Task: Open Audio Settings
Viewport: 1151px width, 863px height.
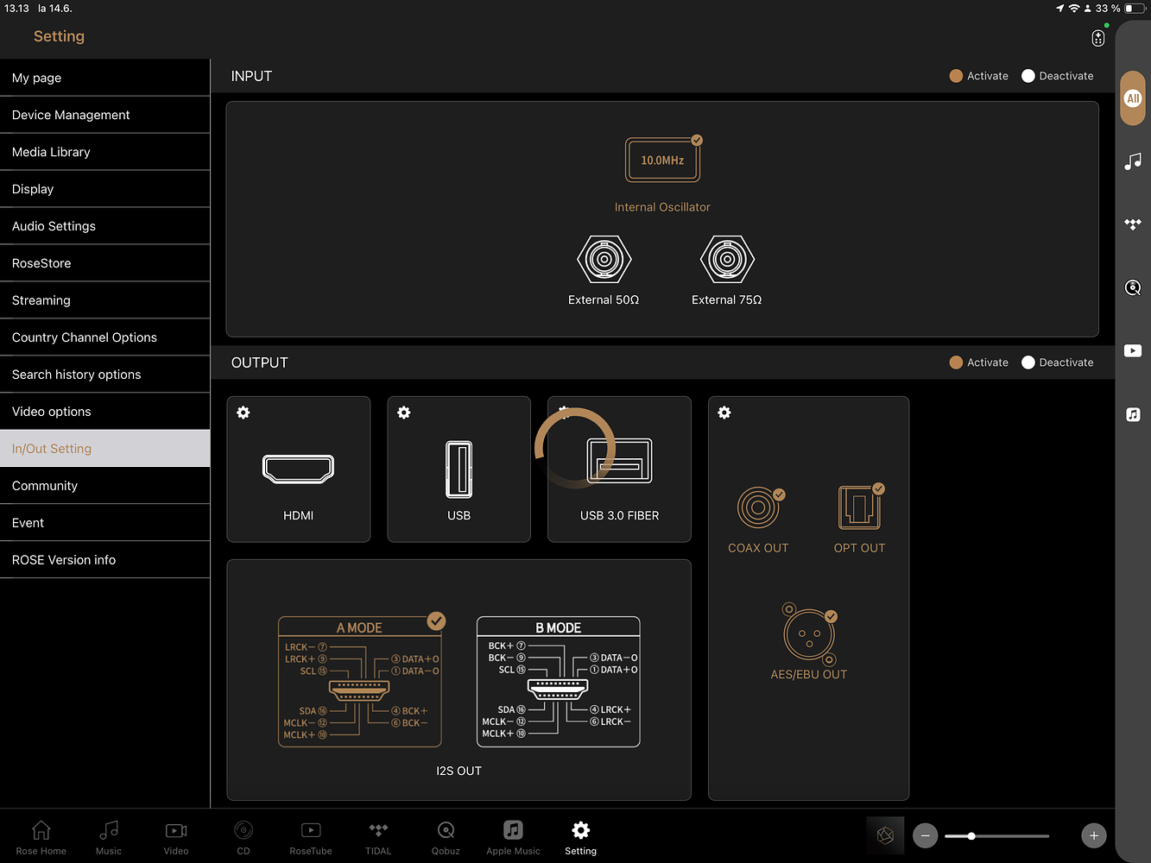Action: [x=104, y=226]
